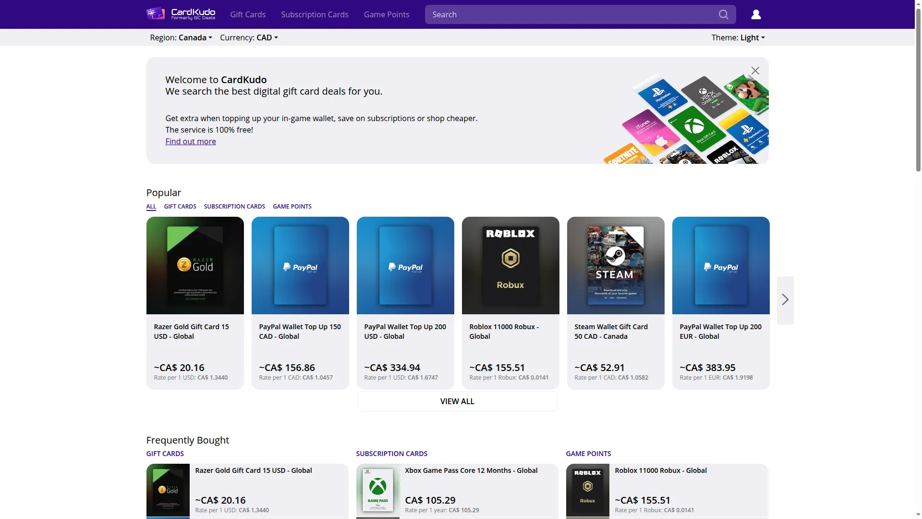Open Roblox Robux card image in Popular
This screenshot has width=922, height=519.
click(x=510, y=265)
